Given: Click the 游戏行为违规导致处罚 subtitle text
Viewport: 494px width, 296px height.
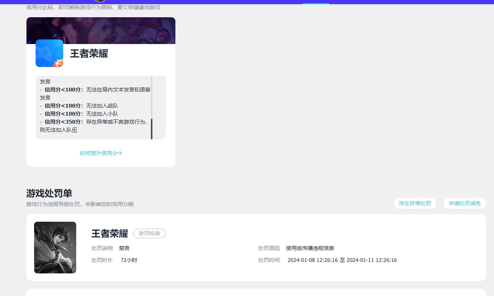Looking at the screenshot, I should (80, 204).
